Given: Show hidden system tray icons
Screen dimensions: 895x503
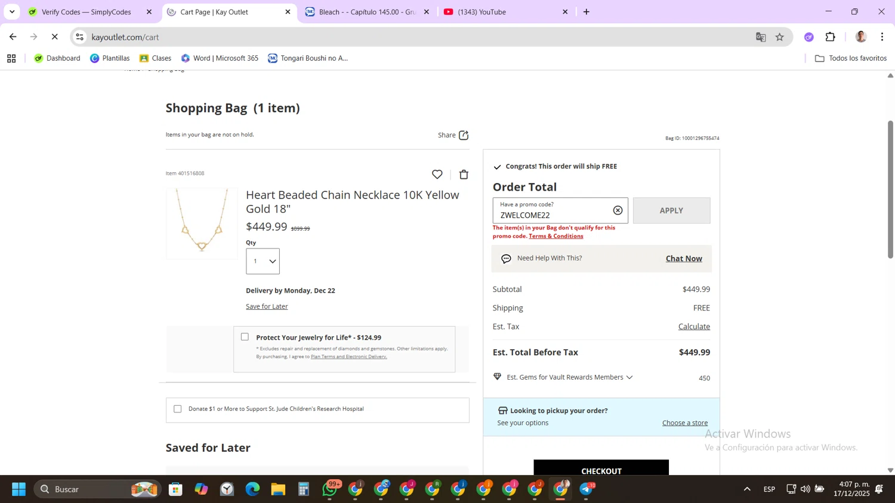Looking at the screenshot, I should pyautogui.click(x=747, y=489).
